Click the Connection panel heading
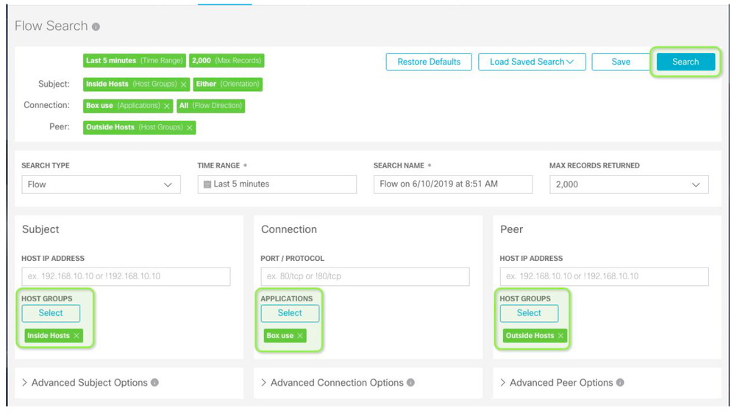This screenshot has width=734, height=413. pos(289,229)
